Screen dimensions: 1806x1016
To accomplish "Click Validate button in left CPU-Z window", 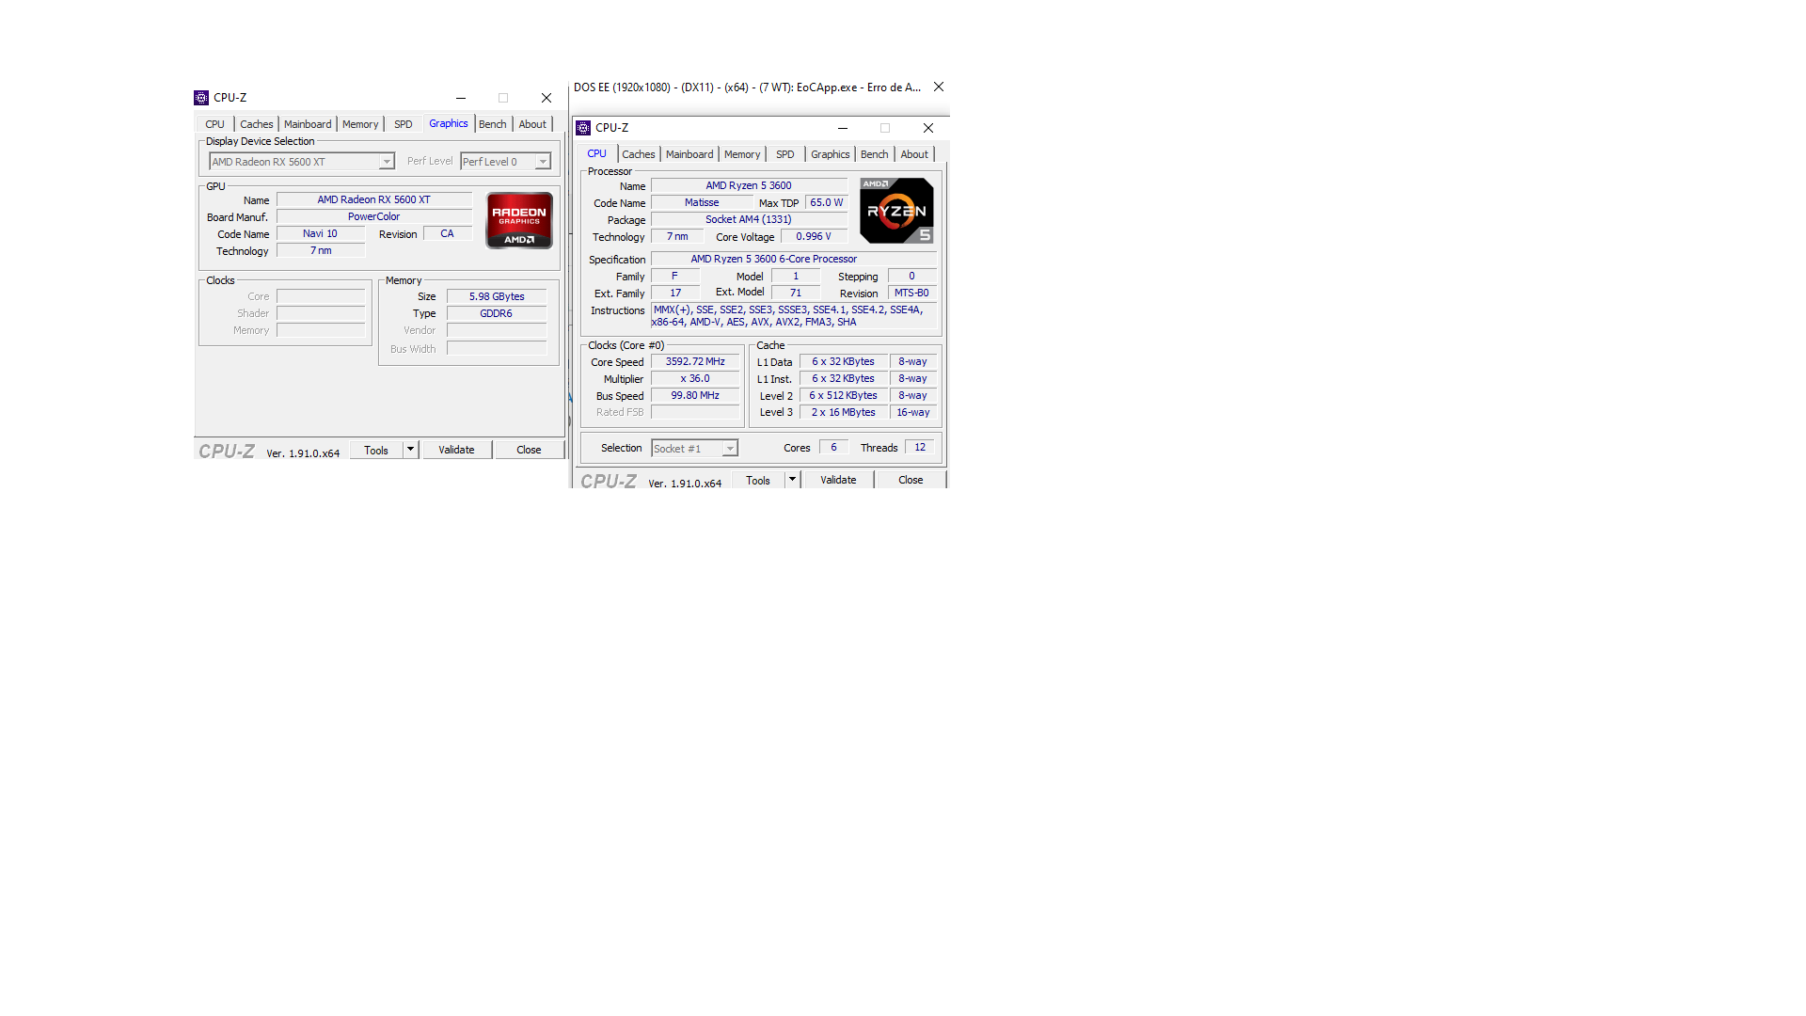I will coord(456,450).
